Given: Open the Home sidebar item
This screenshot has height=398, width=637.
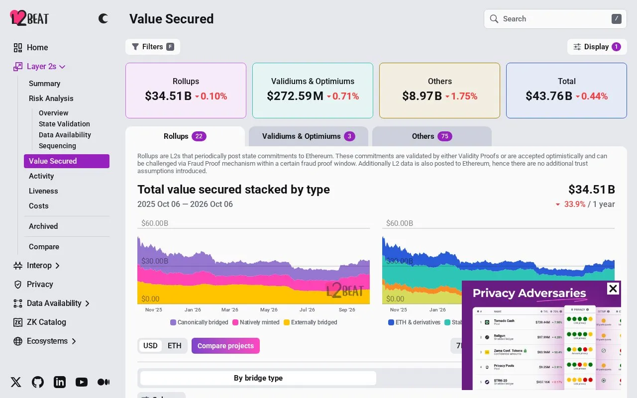Looking at the screenshot, I should (x=37, y=47).
